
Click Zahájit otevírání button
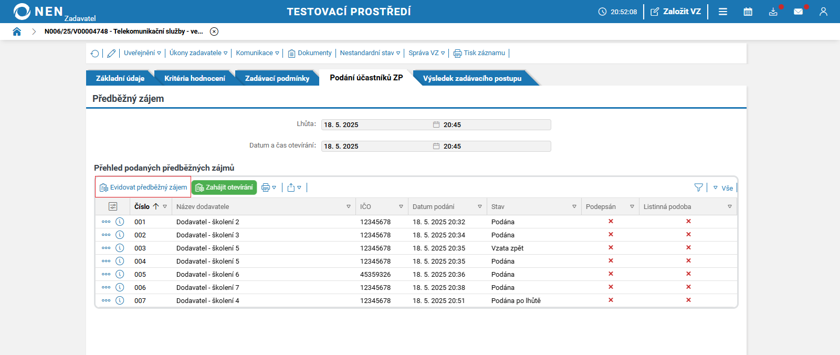[224, 187]
